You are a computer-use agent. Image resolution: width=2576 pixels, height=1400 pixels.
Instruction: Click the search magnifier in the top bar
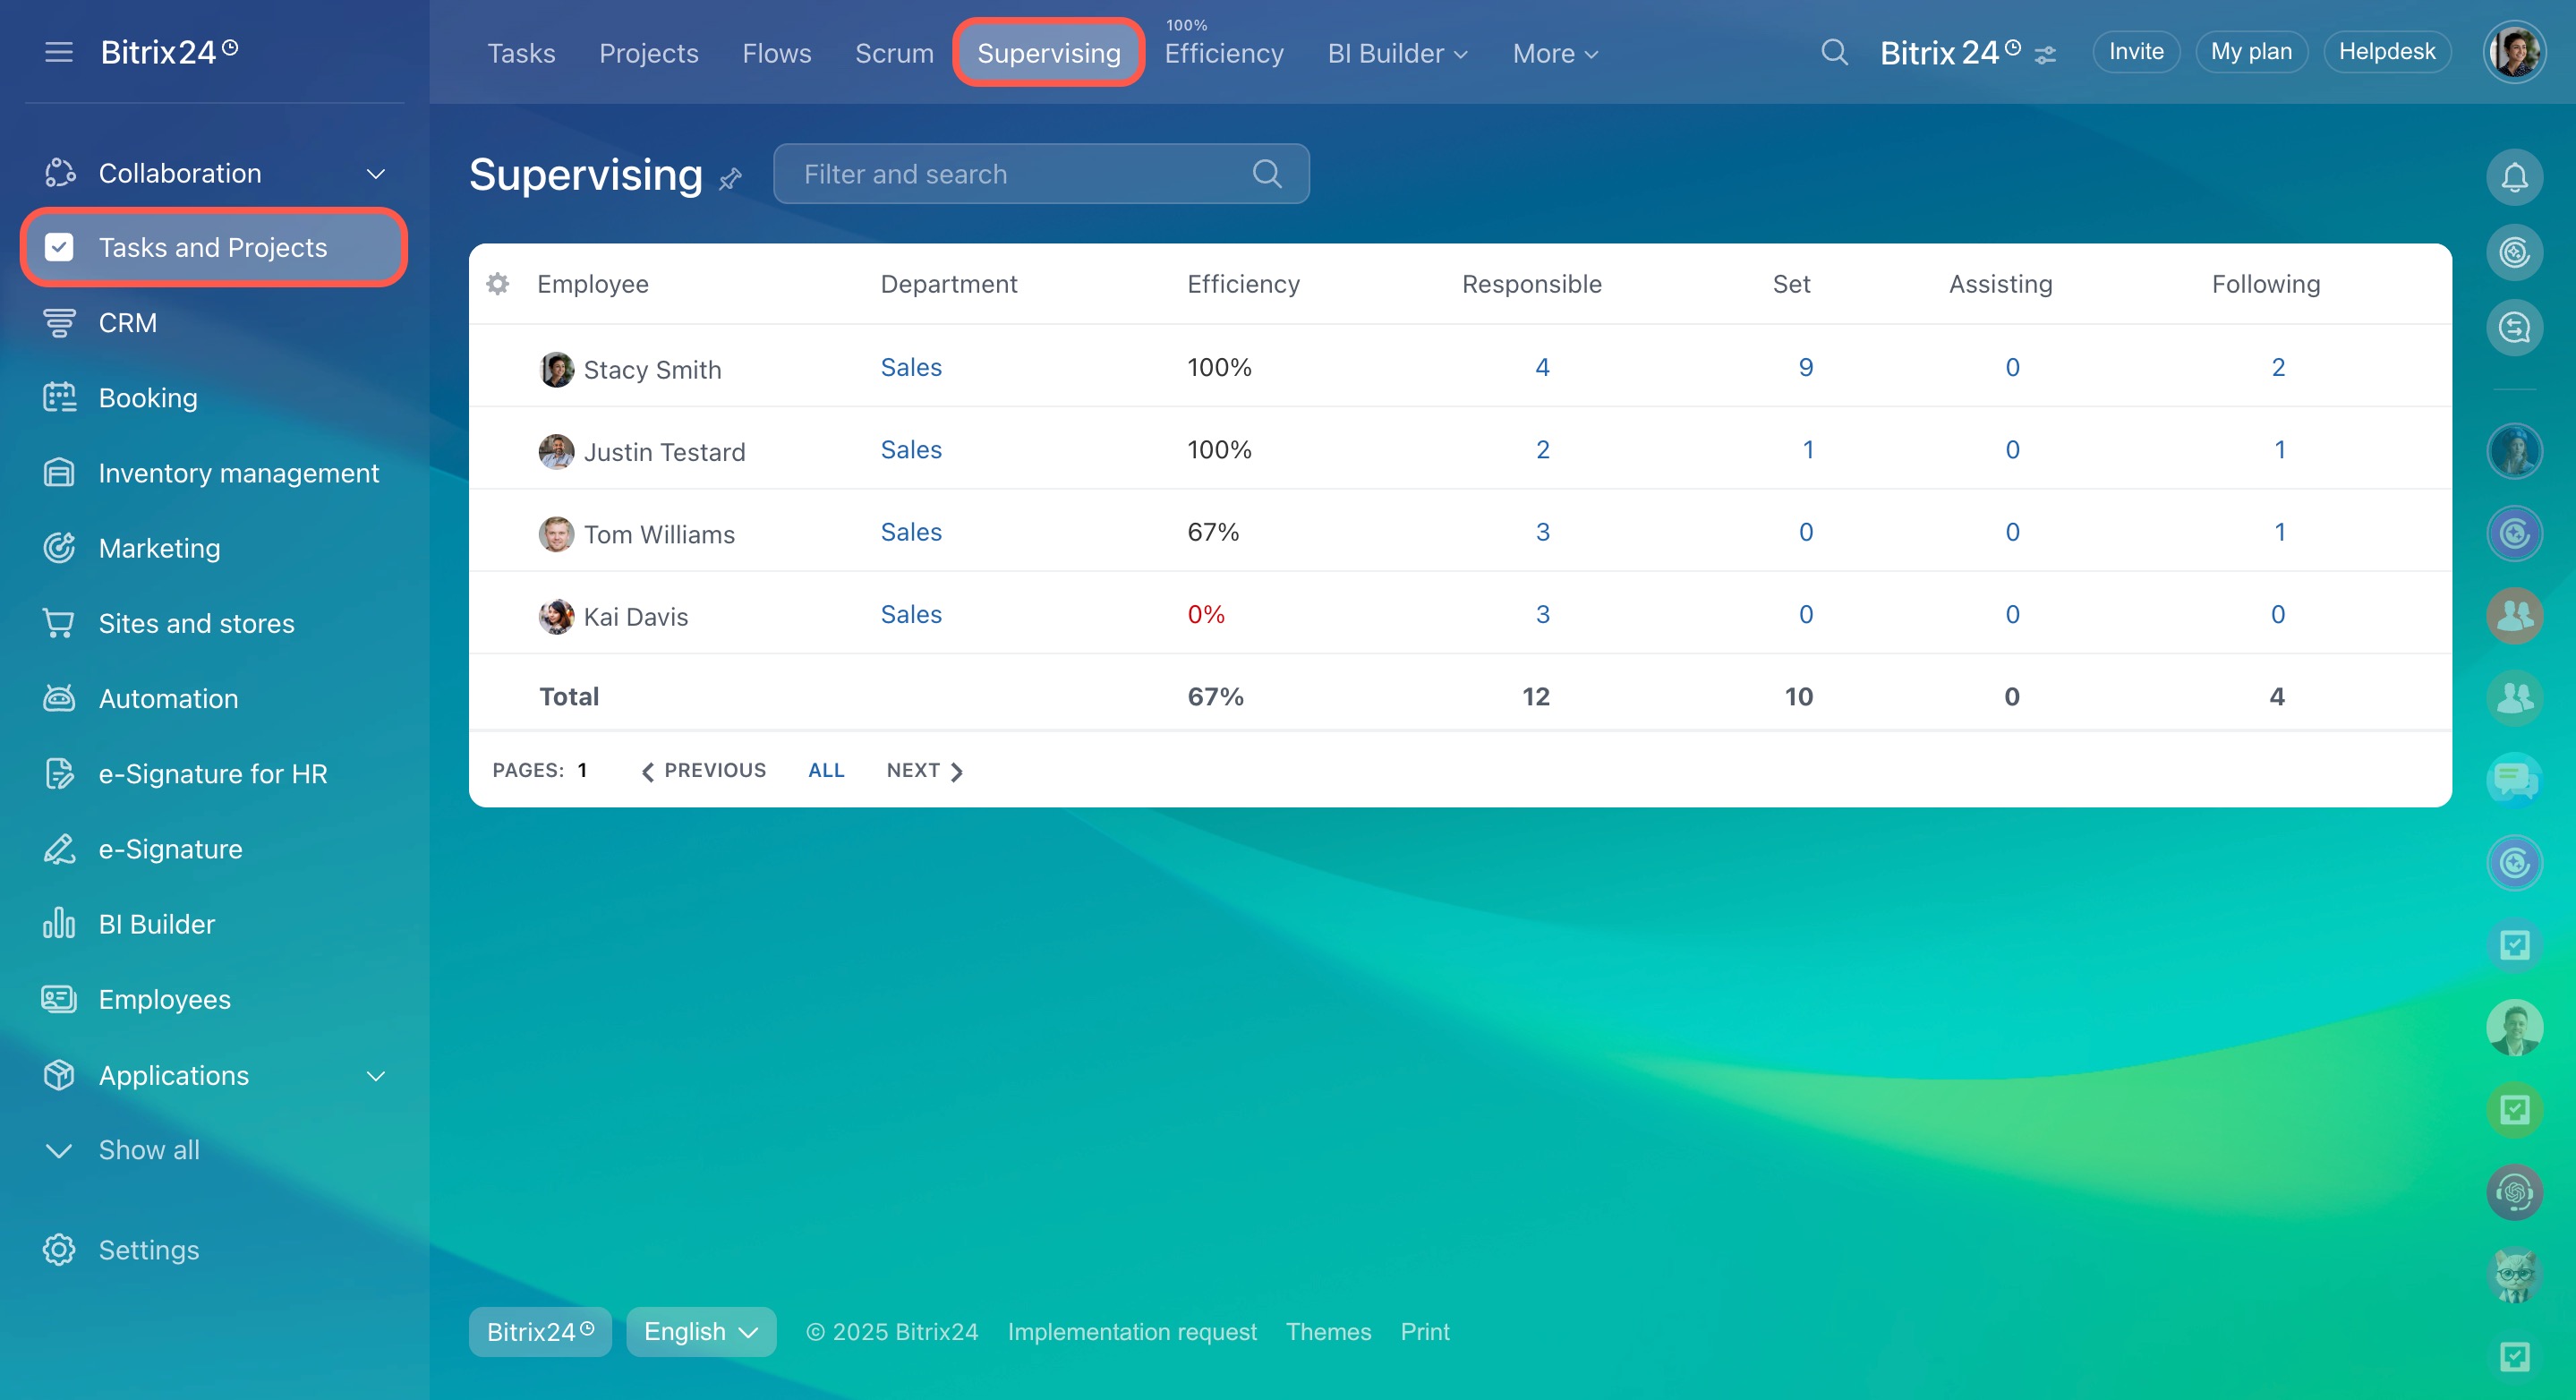point(1834,52)
